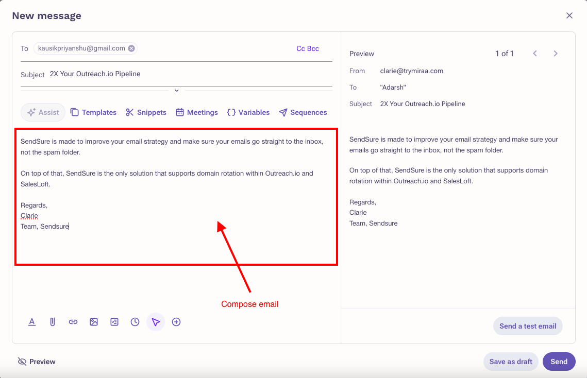Open Templates menu
The height and width of the screenshot is (378, 587).
tap(94, 112)
